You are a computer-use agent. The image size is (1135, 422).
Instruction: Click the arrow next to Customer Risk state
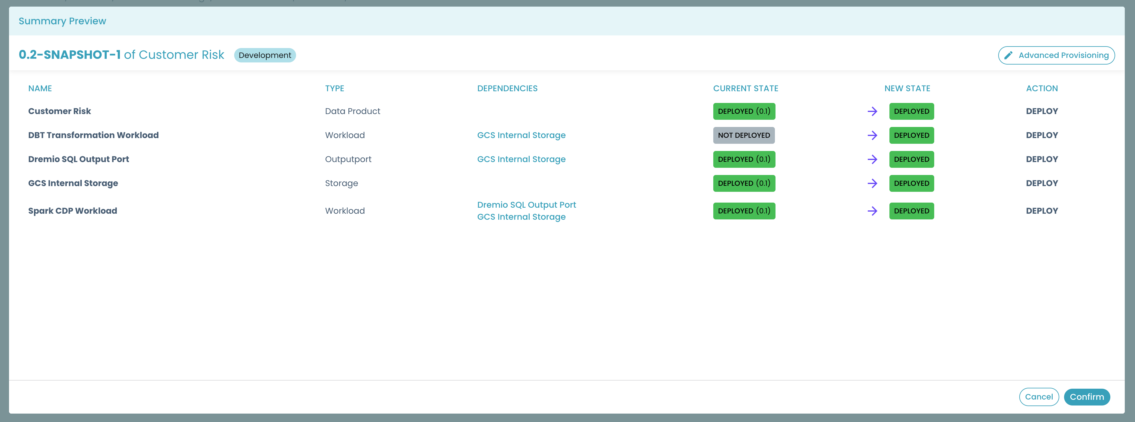[x=873, y=111]
